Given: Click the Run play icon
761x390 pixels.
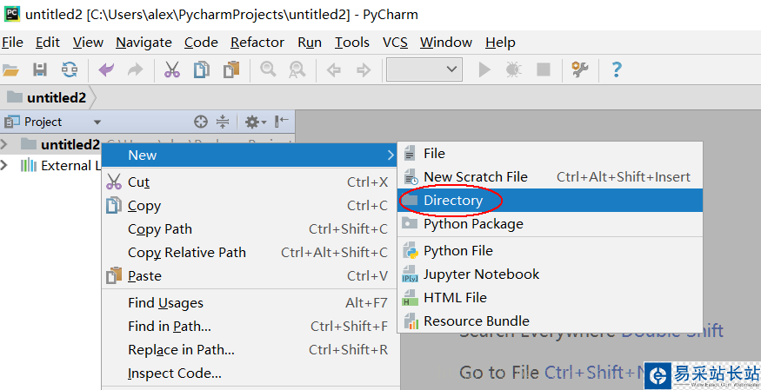Looking at the screenshot, I should click(x=485, y=69).
